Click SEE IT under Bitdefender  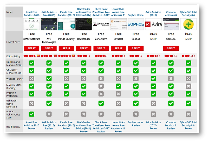coord(84,48)
